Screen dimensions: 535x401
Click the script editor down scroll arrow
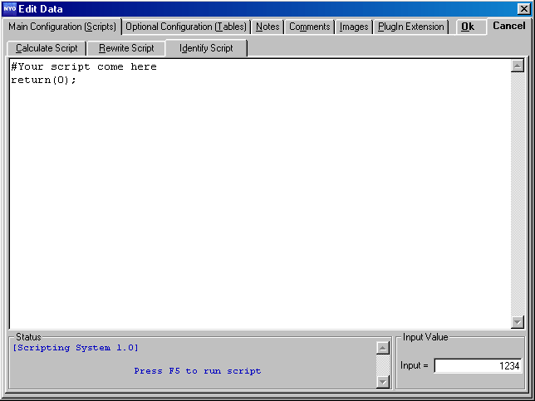tap(518, 321)
